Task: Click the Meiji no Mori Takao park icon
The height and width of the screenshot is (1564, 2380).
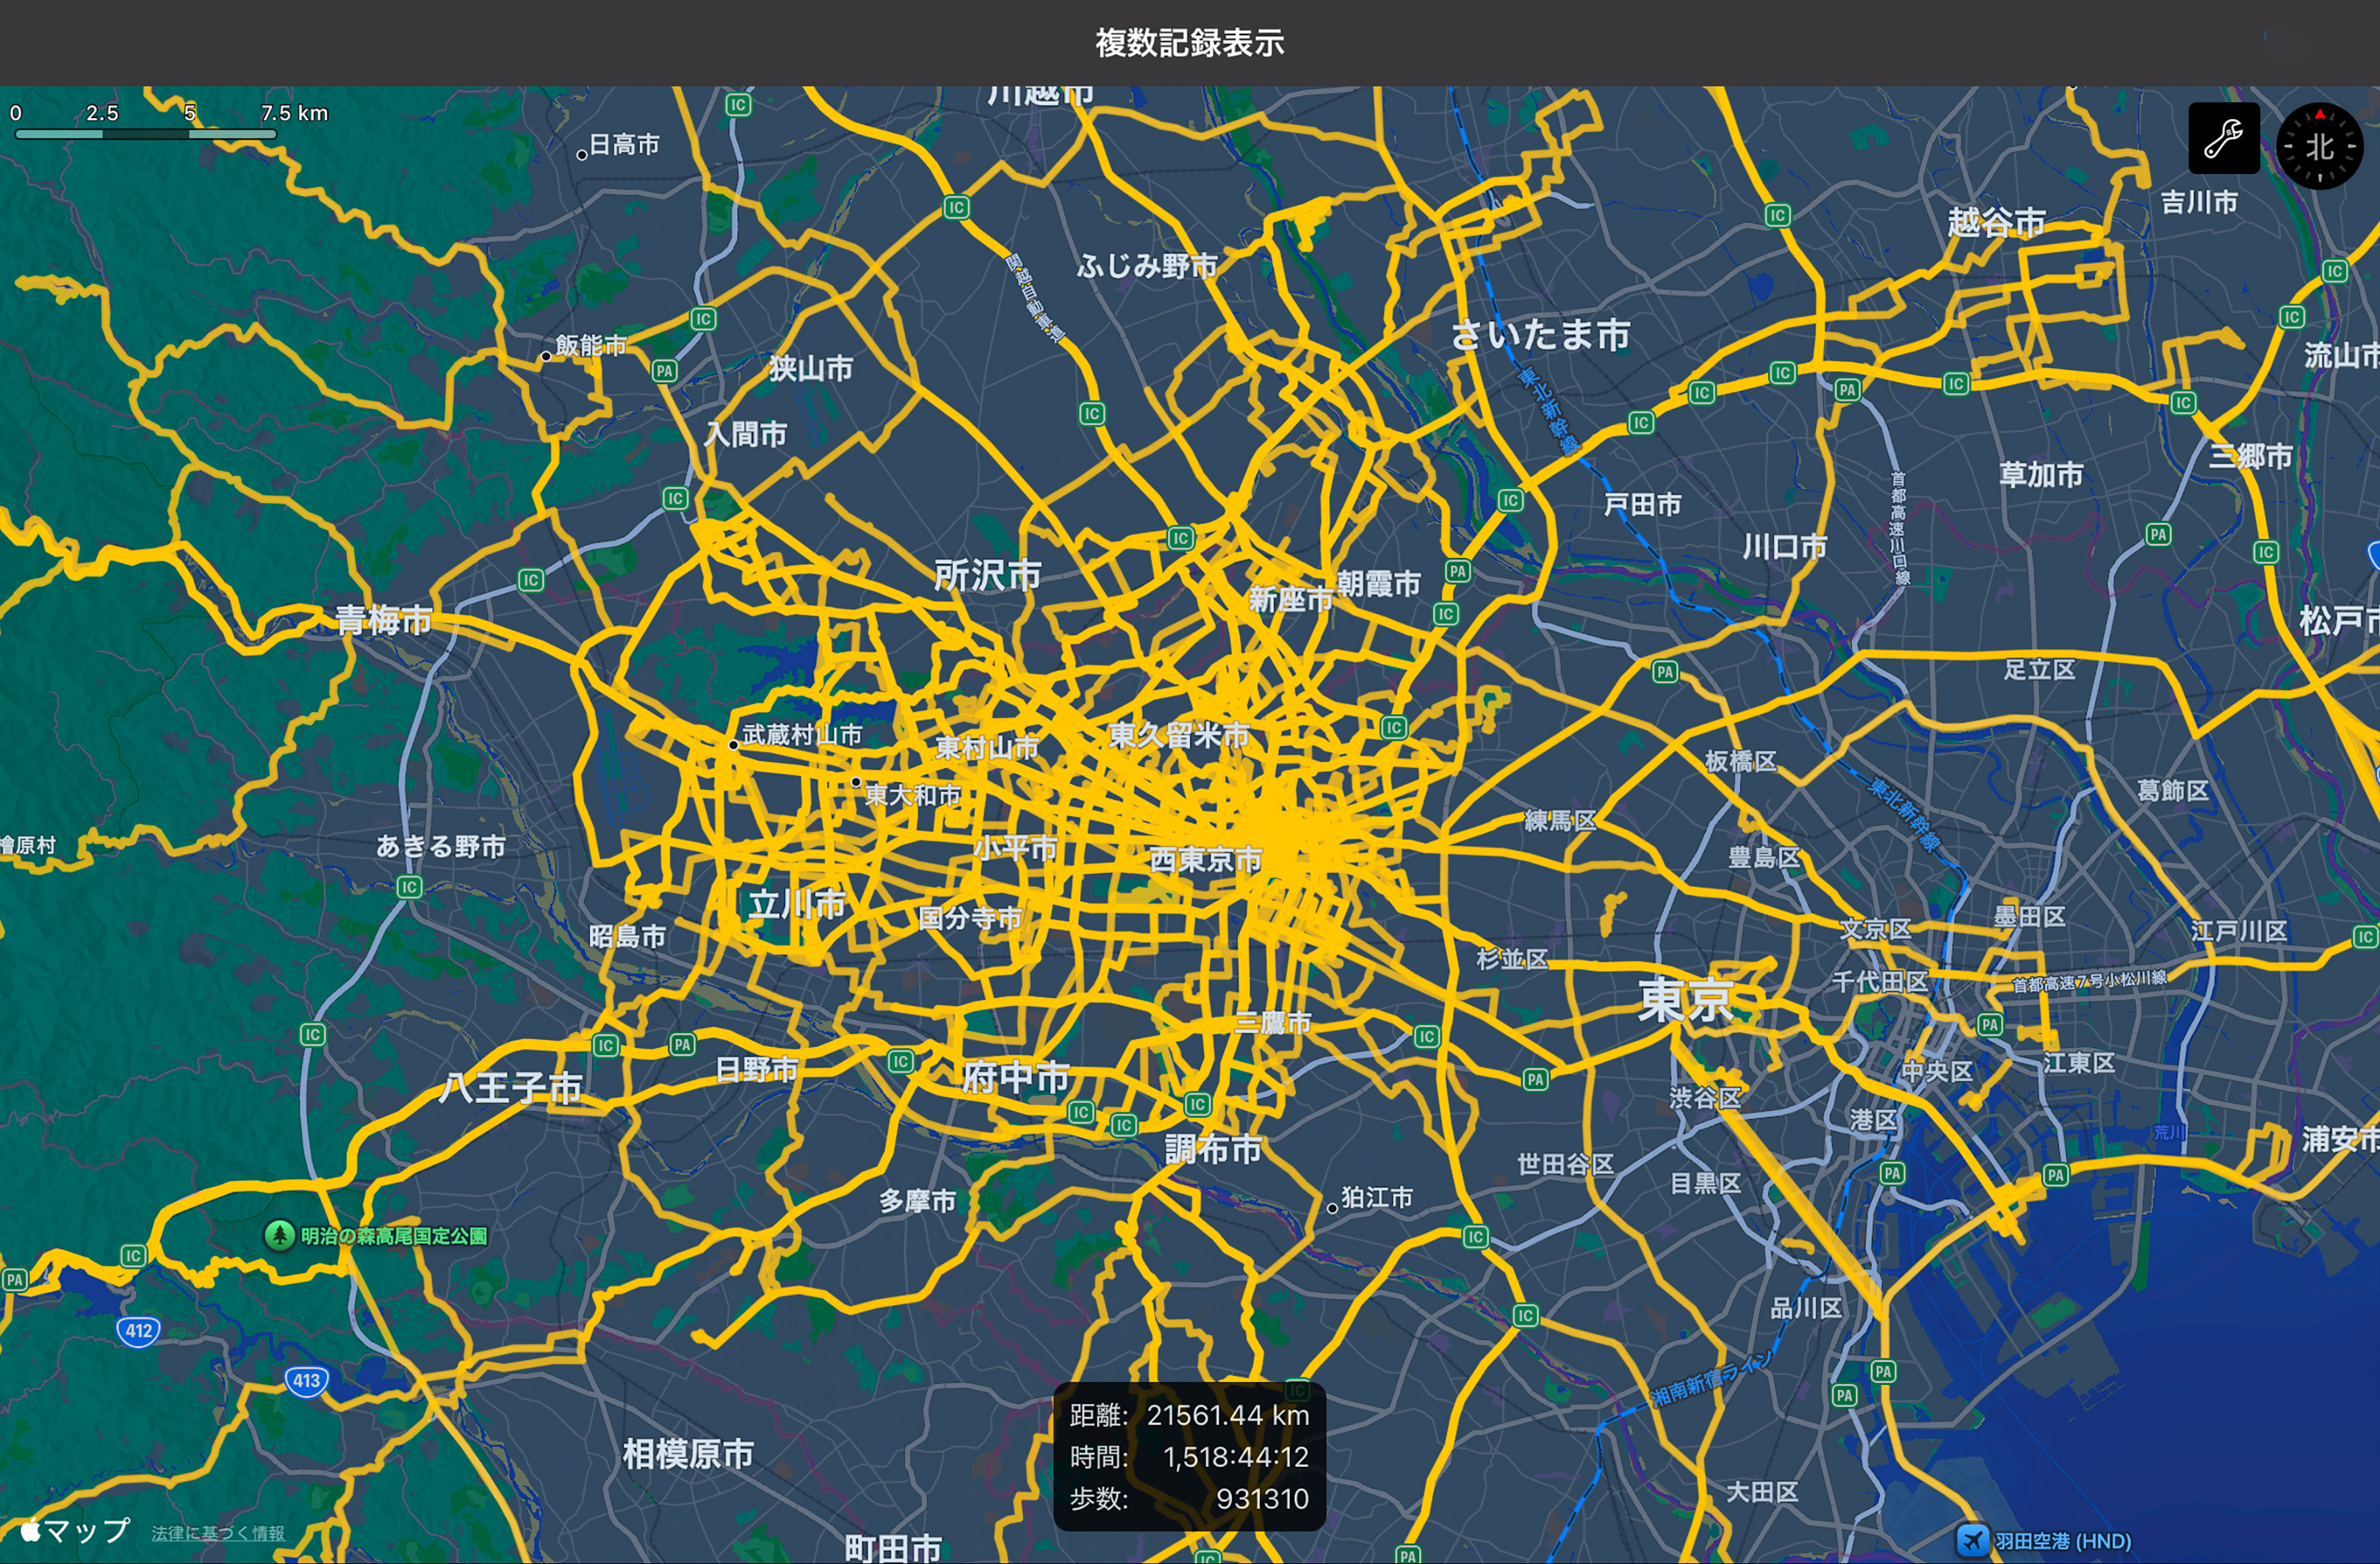Action: (279, 1235)
